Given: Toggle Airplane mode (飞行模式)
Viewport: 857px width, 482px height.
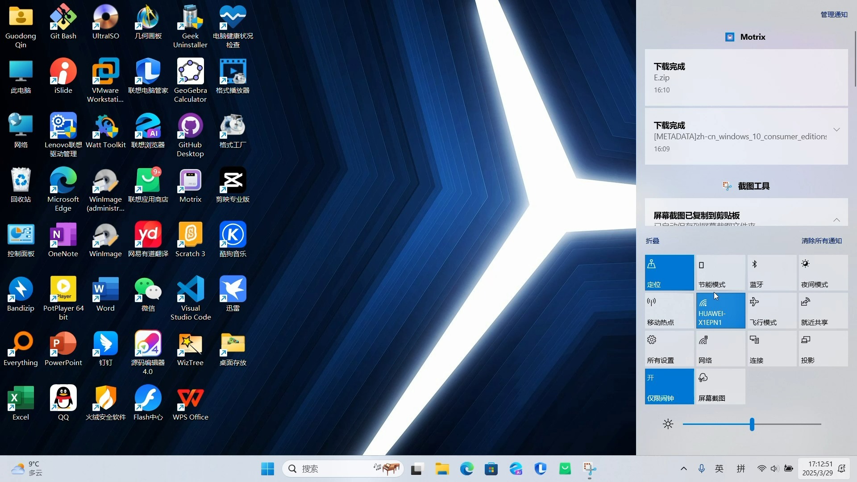Looking at the screenshot, I should (x=771, y=310).
